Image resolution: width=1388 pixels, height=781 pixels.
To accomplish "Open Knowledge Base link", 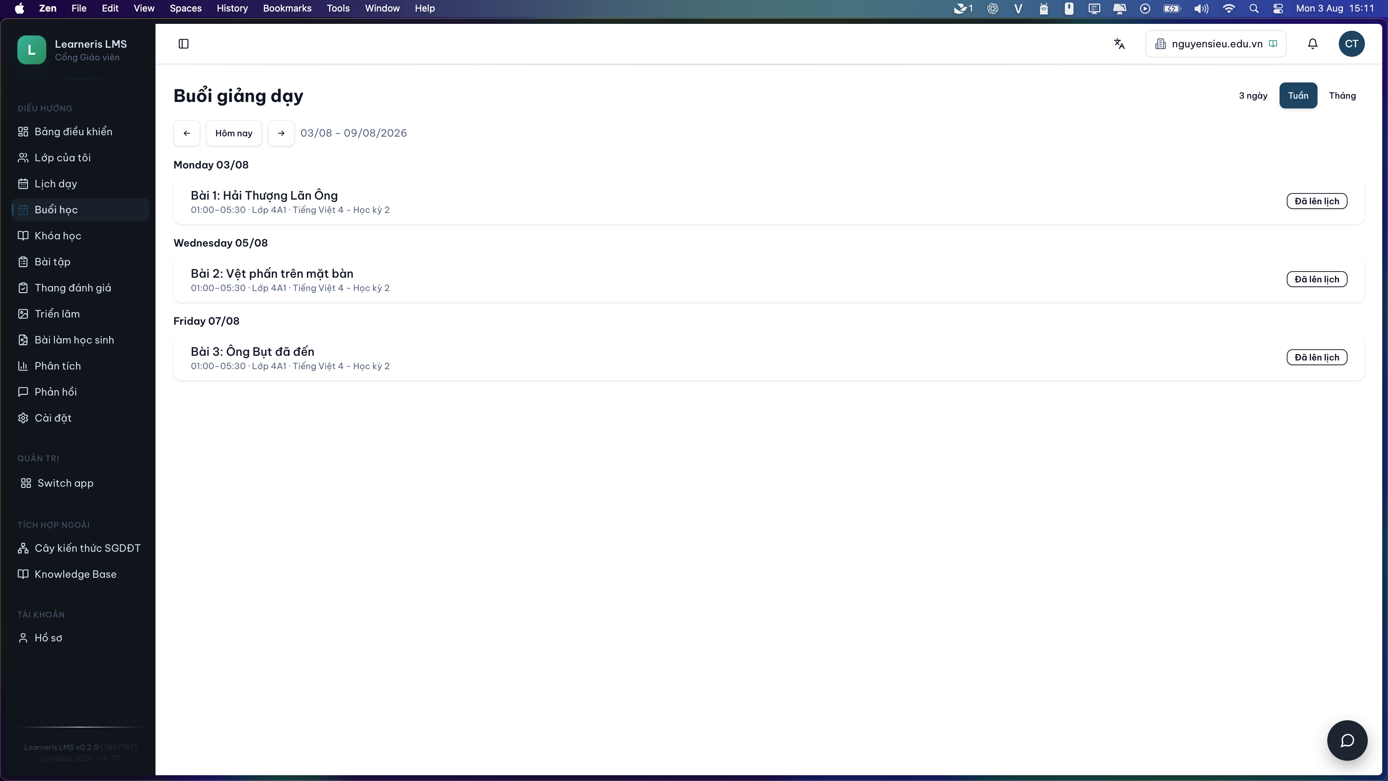I will click(x=81, y=574).
